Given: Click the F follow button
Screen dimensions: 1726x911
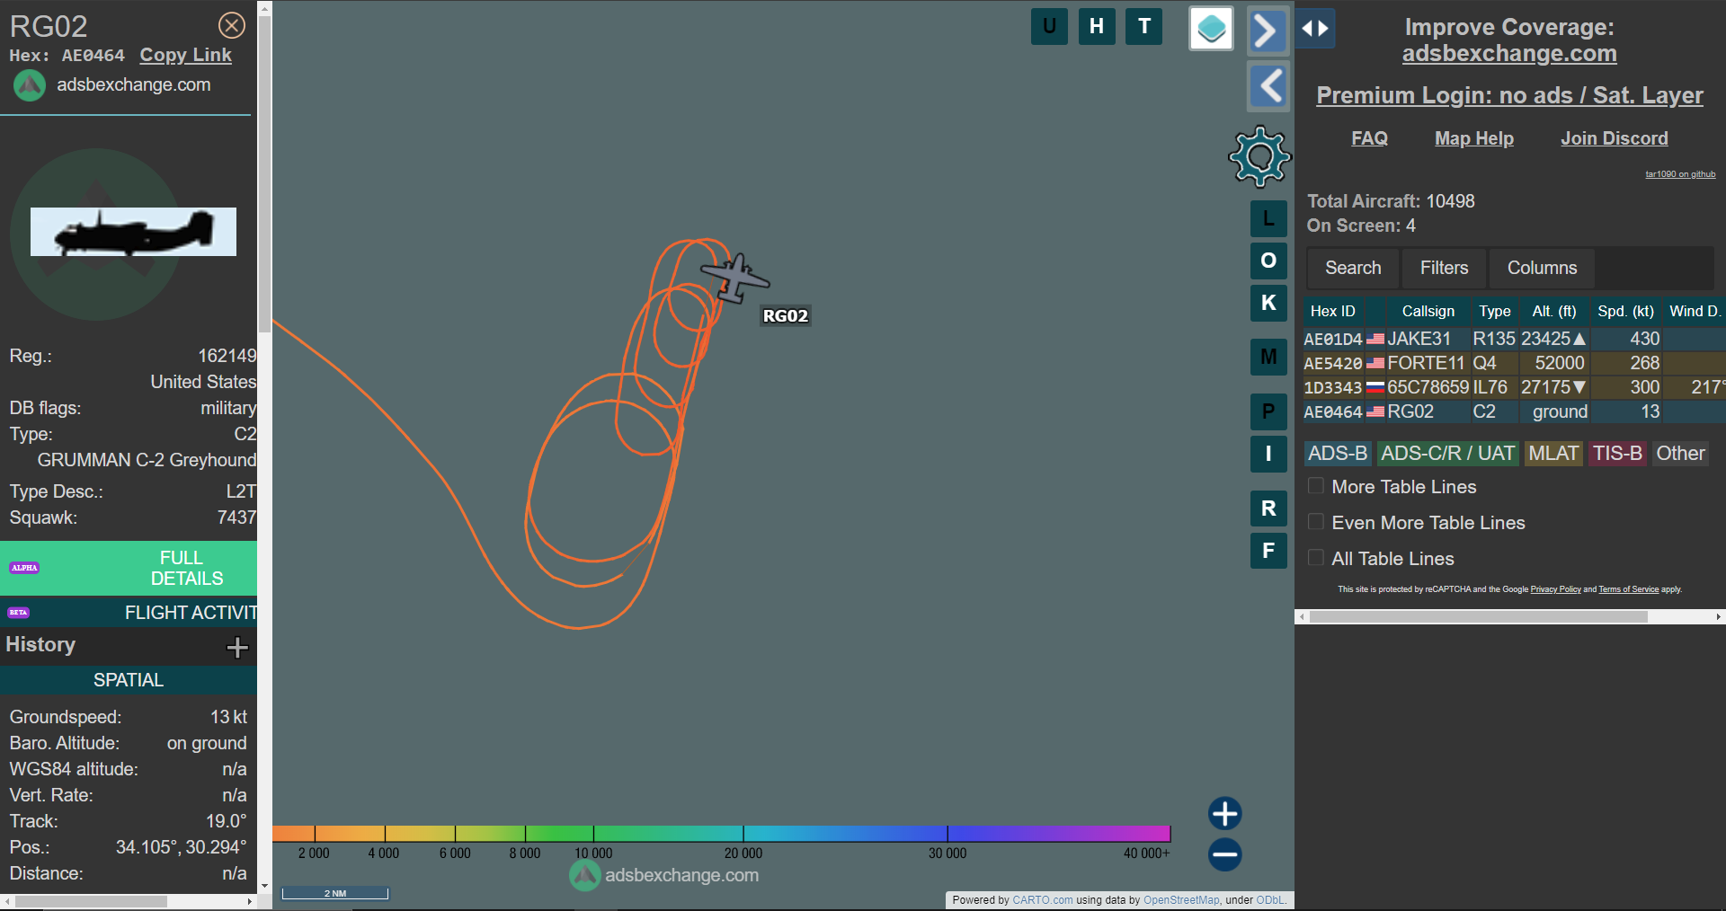Looking at the screenshot, I should point(1268,551).
